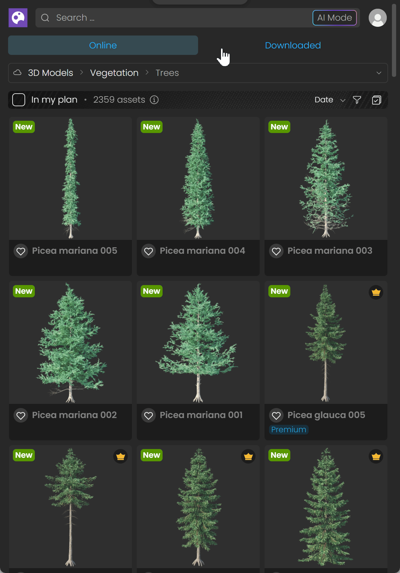Click the multi-select checklist icon
The width and height of the screenshot is (400, 573).
(x=376, y=100)
